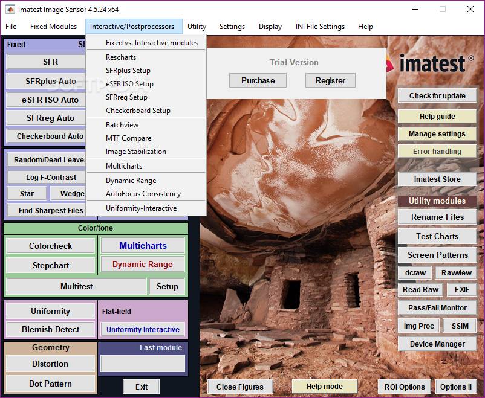
Task: Open the blue Multicharts button
Action: (x=143, y=246)
